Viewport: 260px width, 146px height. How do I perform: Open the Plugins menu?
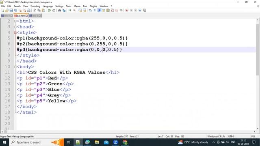(x=93, y=6)
